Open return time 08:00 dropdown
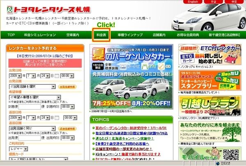The width and height of the screenshot is (246, 166). (70, 118)
